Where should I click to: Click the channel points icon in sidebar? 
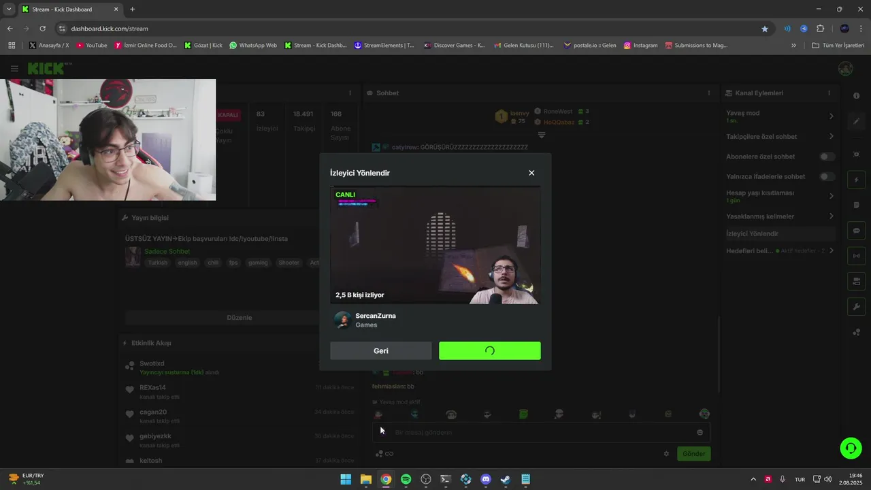pos(857,332)
